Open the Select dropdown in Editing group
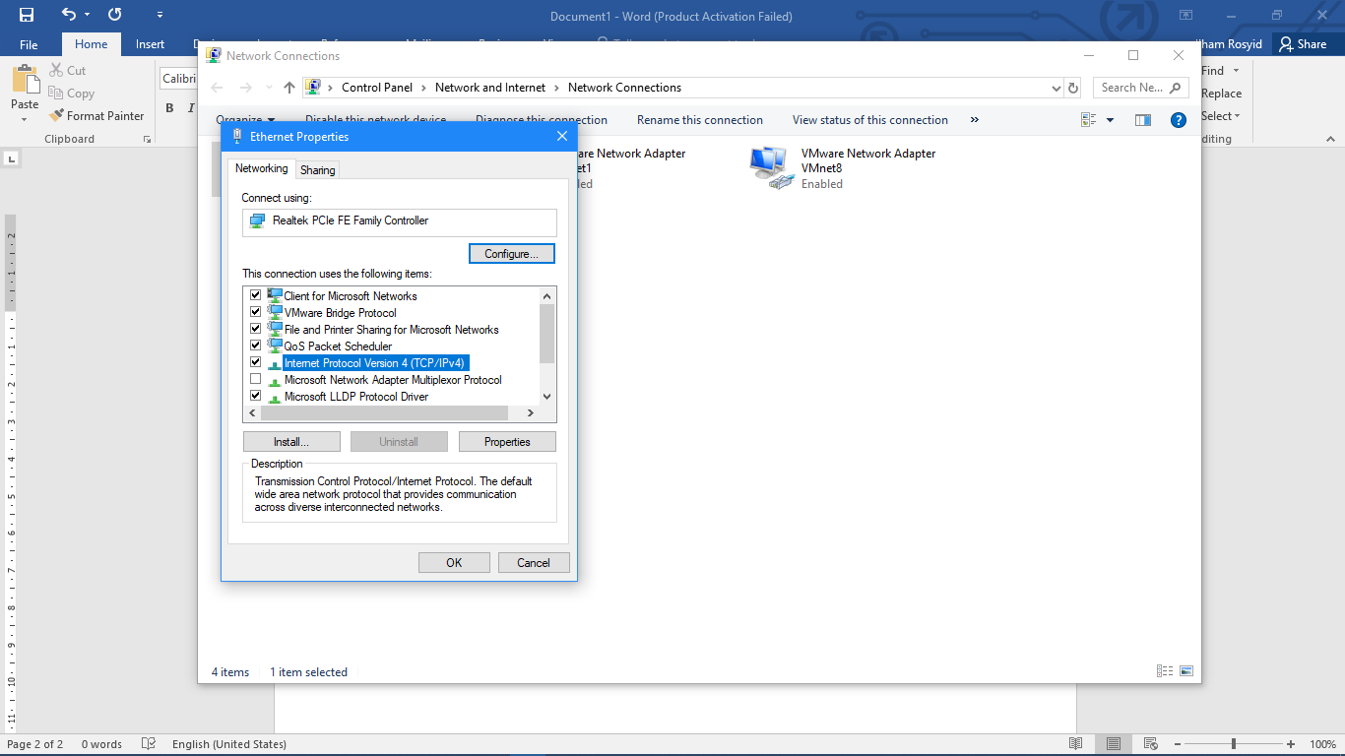 1221,116
